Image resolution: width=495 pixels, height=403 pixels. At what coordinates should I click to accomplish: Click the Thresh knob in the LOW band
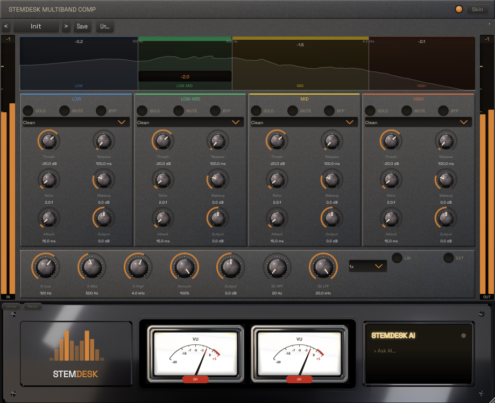pyautogui.click(x=49, y=141)
